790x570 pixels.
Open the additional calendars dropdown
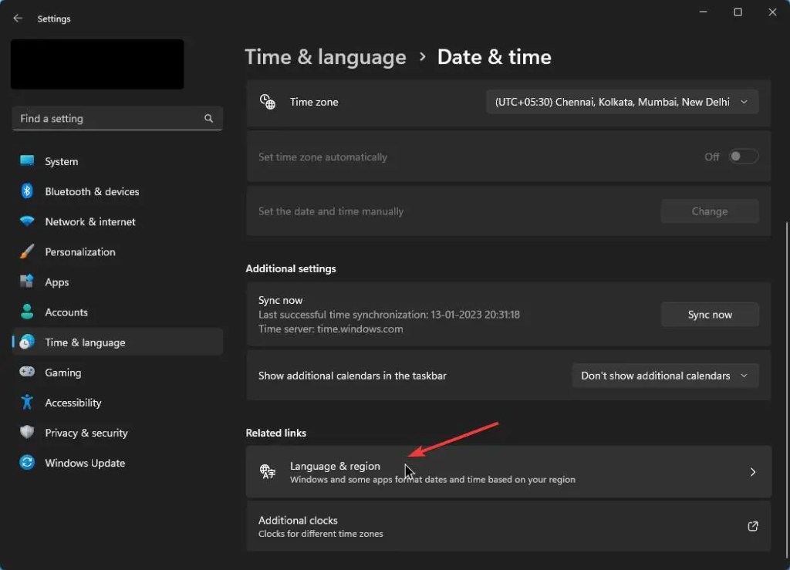(x=665, y=376)
